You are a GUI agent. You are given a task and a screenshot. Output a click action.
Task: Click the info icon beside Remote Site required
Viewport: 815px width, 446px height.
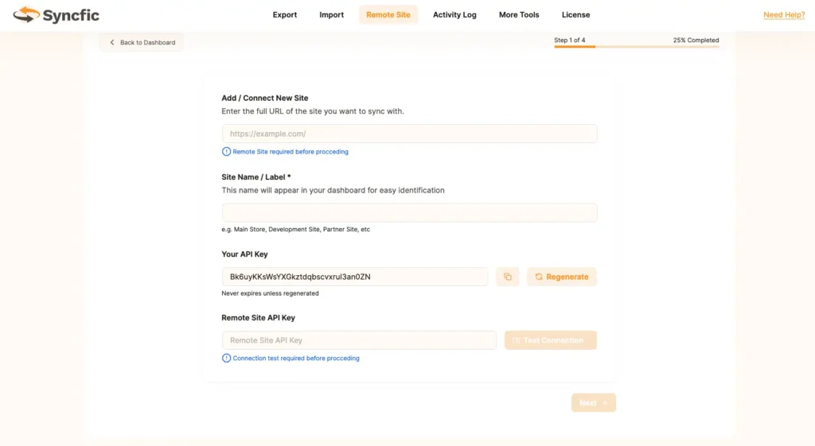click(226, 152)
